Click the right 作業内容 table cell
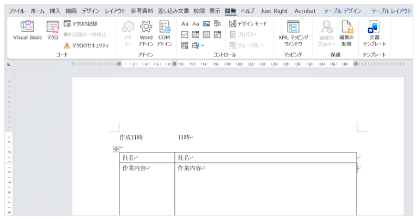Viewport: 418px width, 219px height. pos(265,189)
